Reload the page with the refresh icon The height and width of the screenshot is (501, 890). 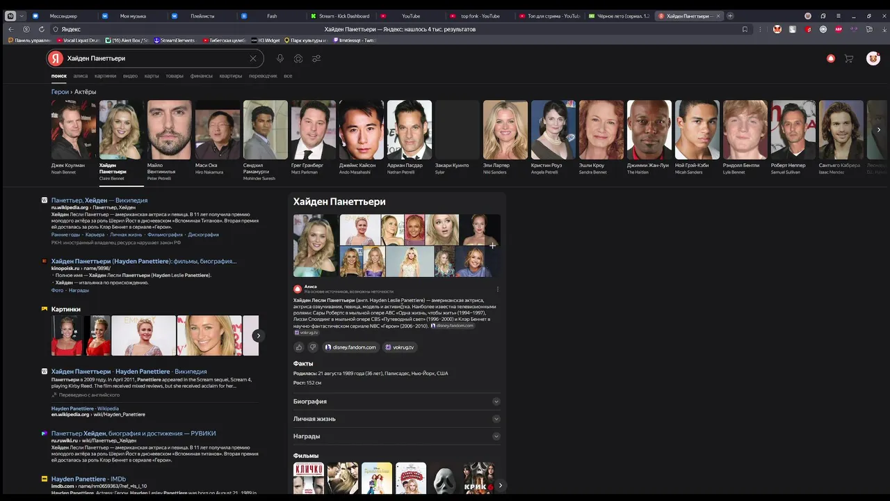pos(42,29)
